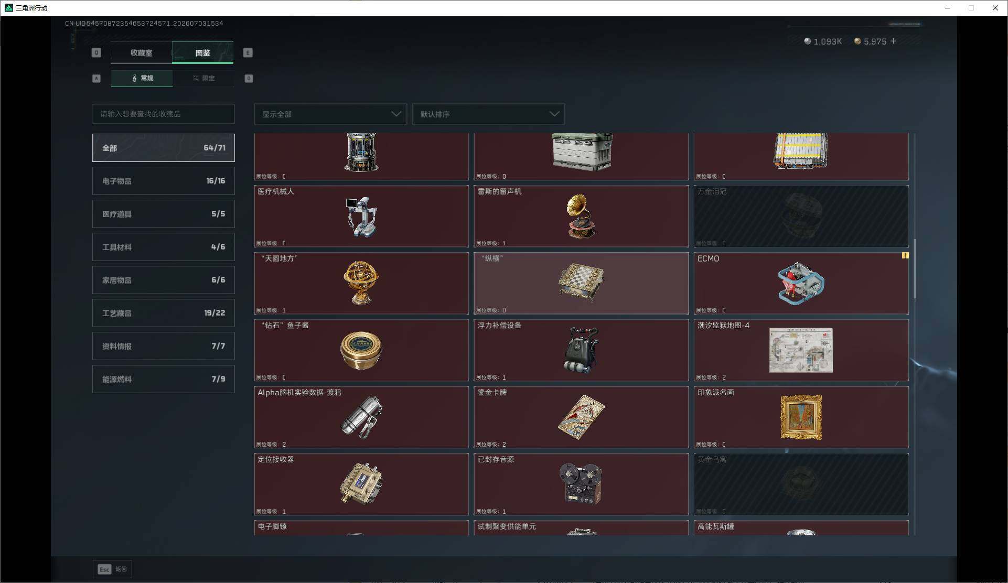Filter by 工艺藏品 category

[x=164, y=313]
